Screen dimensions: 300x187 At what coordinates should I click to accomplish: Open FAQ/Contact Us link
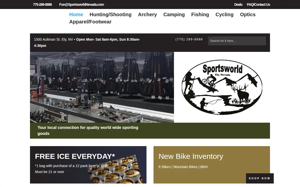258,4
